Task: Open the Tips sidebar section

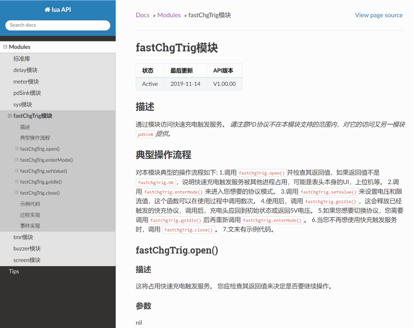Action: pos(14,271)
